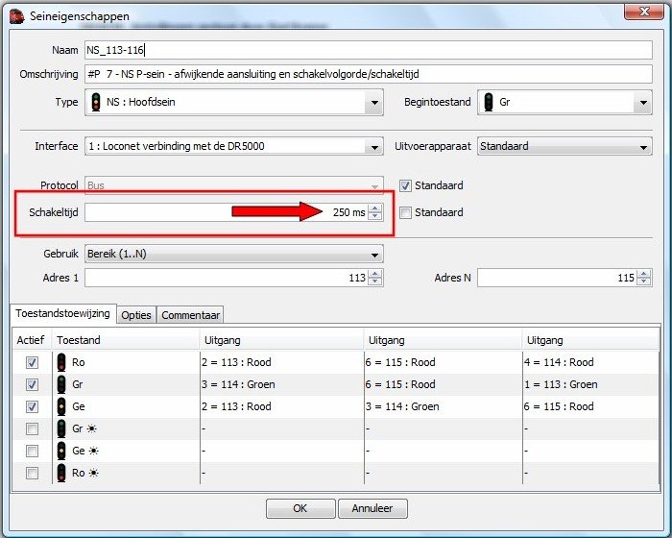Disable the Actief checkbox for Gr
Viewport: 672px width, 538px height.
tap(32, 384)
